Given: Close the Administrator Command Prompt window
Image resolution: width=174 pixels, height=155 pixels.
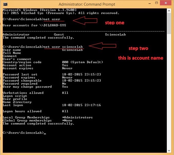Looking at the screenshot, I should 166,3.
